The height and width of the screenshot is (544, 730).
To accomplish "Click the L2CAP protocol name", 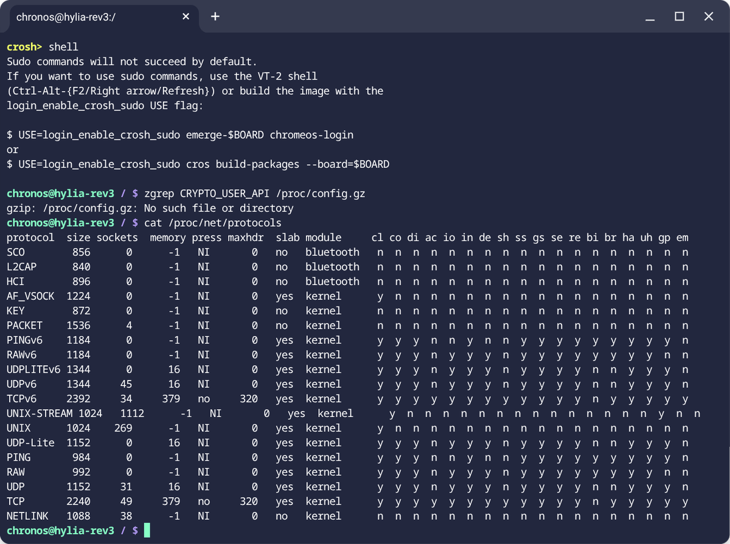I will click(22, 267).
